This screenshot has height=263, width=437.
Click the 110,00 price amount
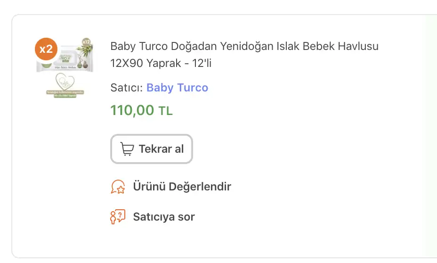coord(132,110)
